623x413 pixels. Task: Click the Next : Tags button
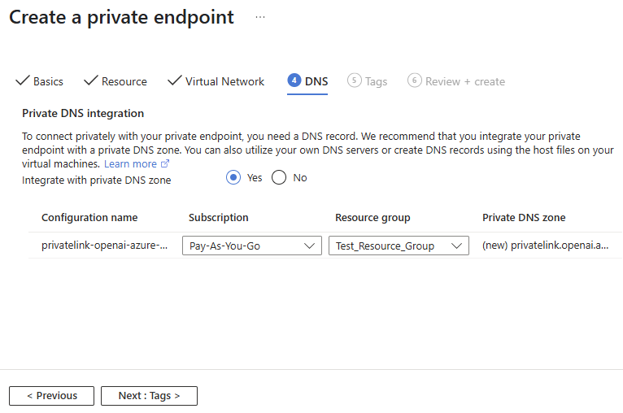click(x=149, y=396)
